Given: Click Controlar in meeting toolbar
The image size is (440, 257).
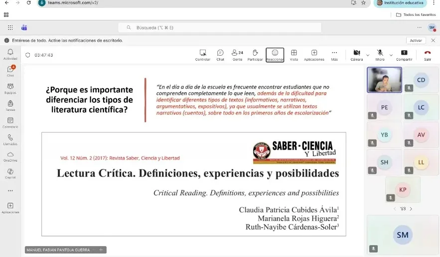Looking at the screenshot, I should pos(203,55).
